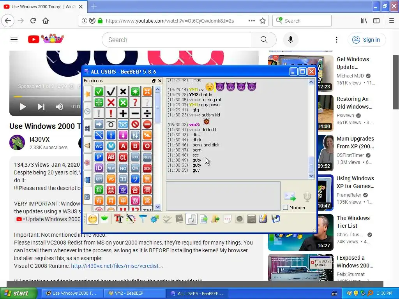Screen dimensions: 399x299
Task: Open the i430vx.net vcredist link
Action: [x=117, y=266]
